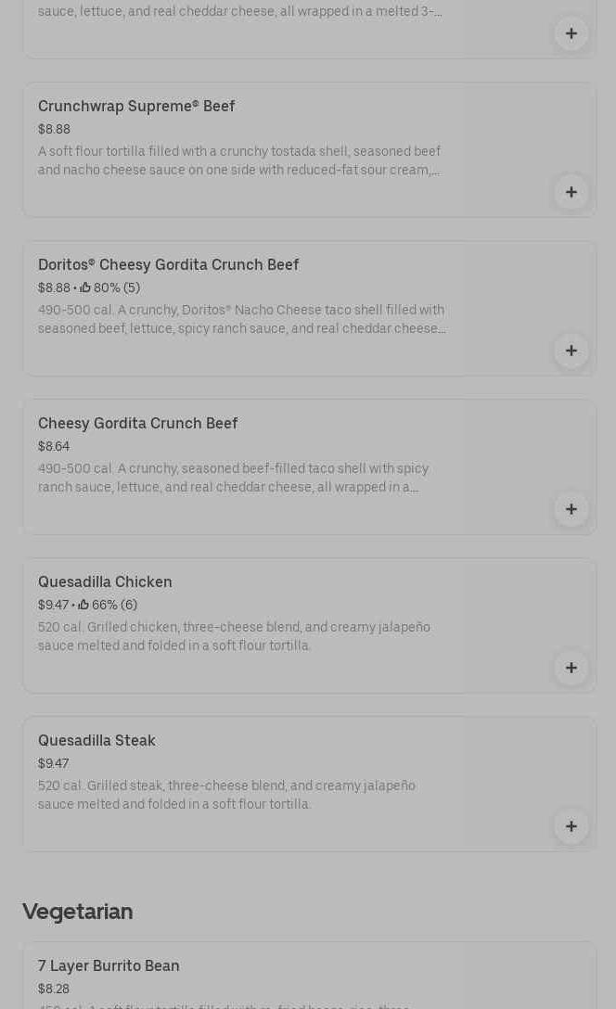This screenshot has width=616, height=1009.
Task: Select the Cheesy Gordita Crunch Beef title
Action: tap(137, 424)
